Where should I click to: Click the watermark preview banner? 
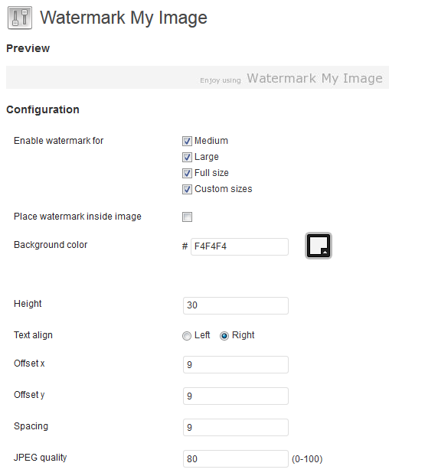pos(198,77)
